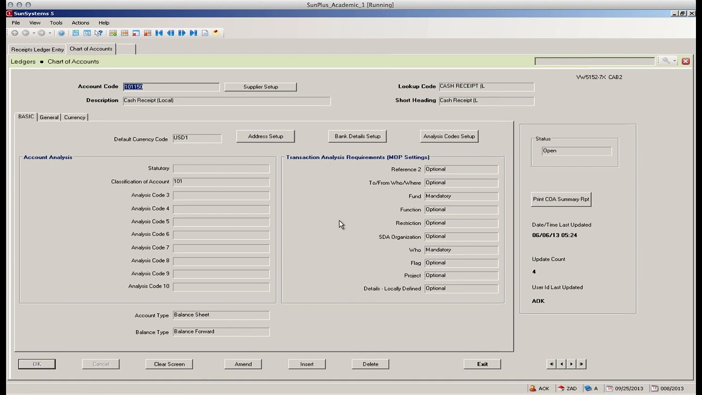Image resolution: width=702 pixels, height=395 pixels.
Task: Open Bank Details Setup
Action: pos(358,136)
